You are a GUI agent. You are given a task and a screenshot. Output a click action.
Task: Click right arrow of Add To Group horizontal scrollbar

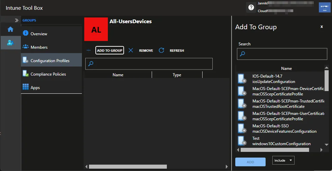[322, 150]
